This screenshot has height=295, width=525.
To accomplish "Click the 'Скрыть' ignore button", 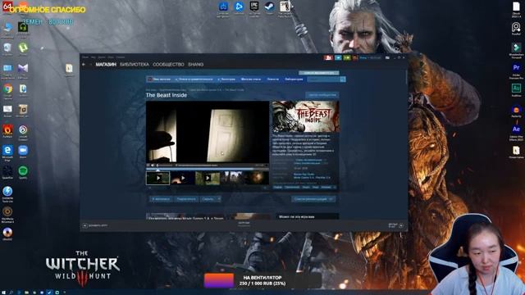I will point(208,199).
